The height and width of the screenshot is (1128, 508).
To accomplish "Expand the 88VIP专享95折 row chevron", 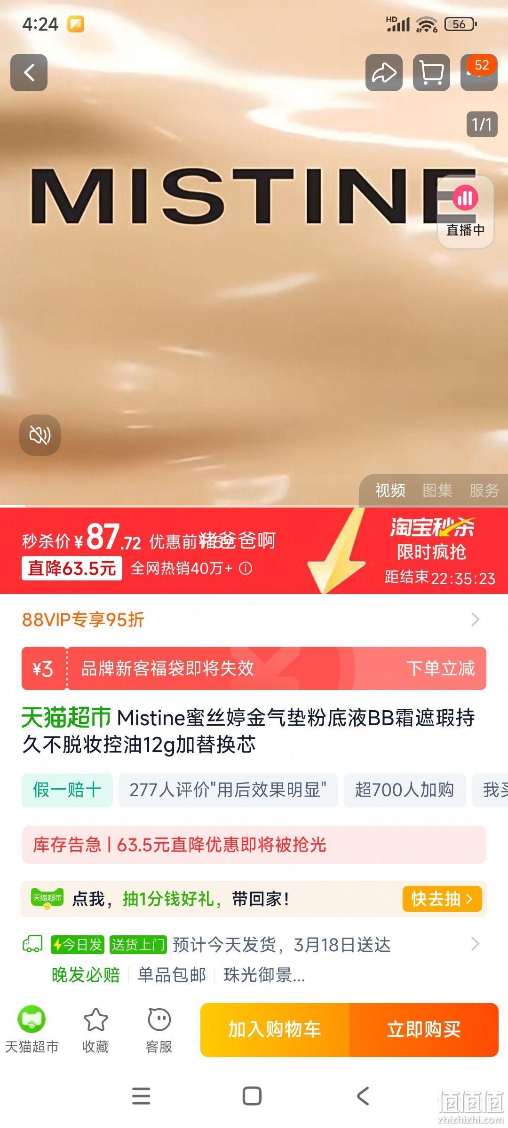I will pyautogui.click(x=476, y=619).
